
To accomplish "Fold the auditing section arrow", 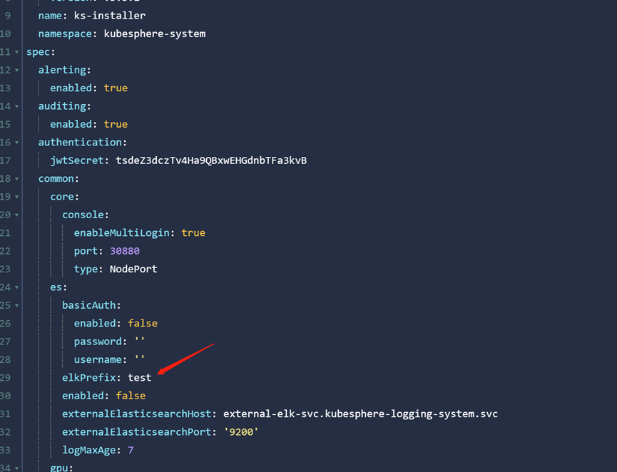I will (x=16, y=106).
